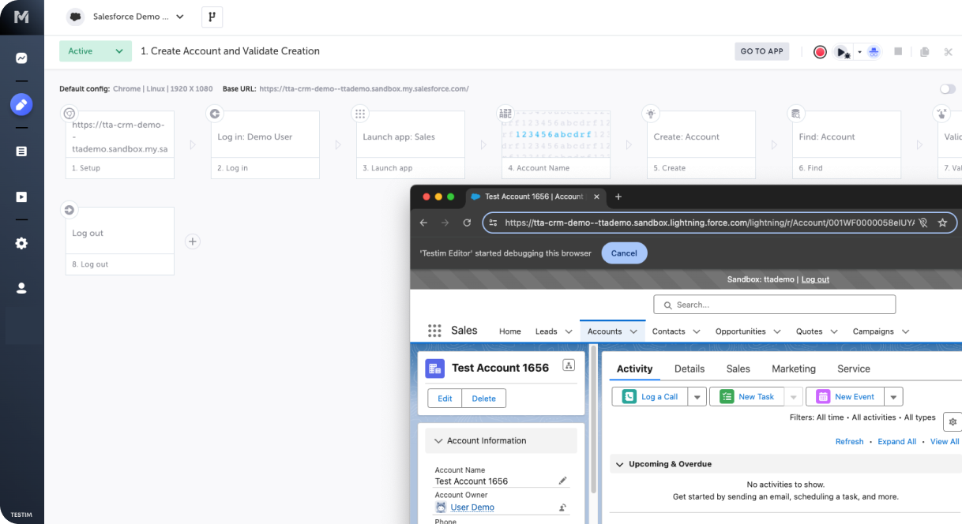The width and height of the screenshot is (962, 524).
Task: Open the Salesforce app launcher waffle icon
Action: [x=434, y=331]
